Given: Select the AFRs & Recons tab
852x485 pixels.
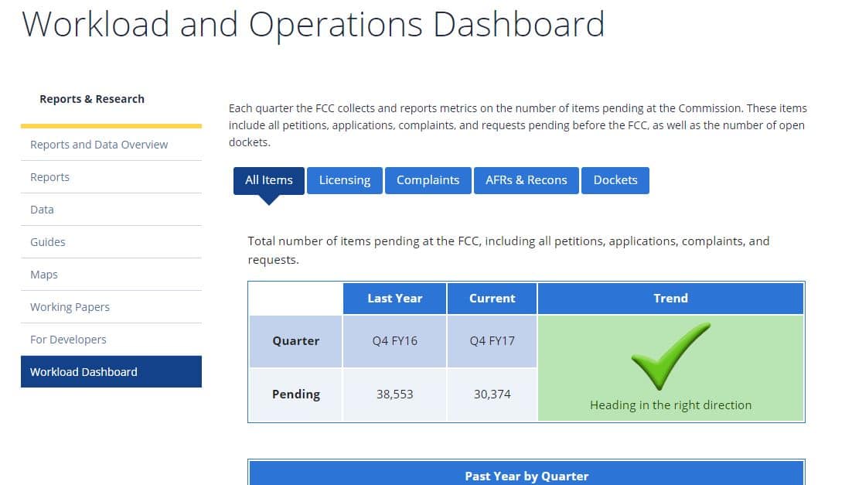Looking at the screenshot, I should [x=526, y=180].
